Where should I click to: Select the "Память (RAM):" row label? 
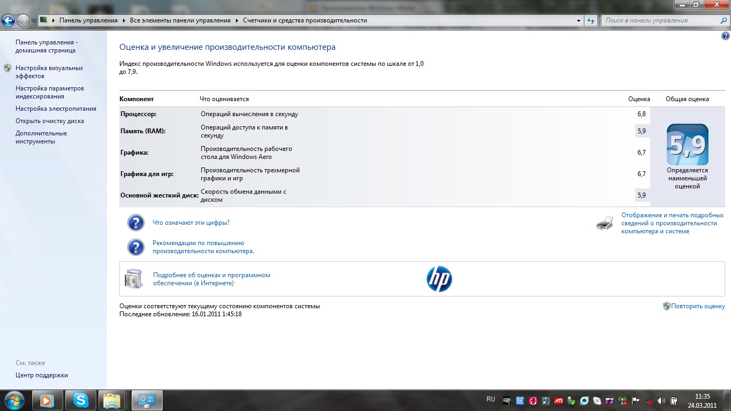coord(143,131)
